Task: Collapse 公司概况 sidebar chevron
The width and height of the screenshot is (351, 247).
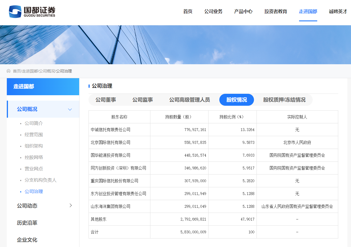Action: coord(70,109)
